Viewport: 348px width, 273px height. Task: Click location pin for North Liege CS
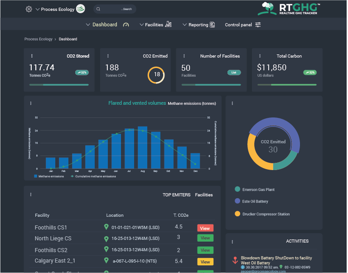coord(106,239)
